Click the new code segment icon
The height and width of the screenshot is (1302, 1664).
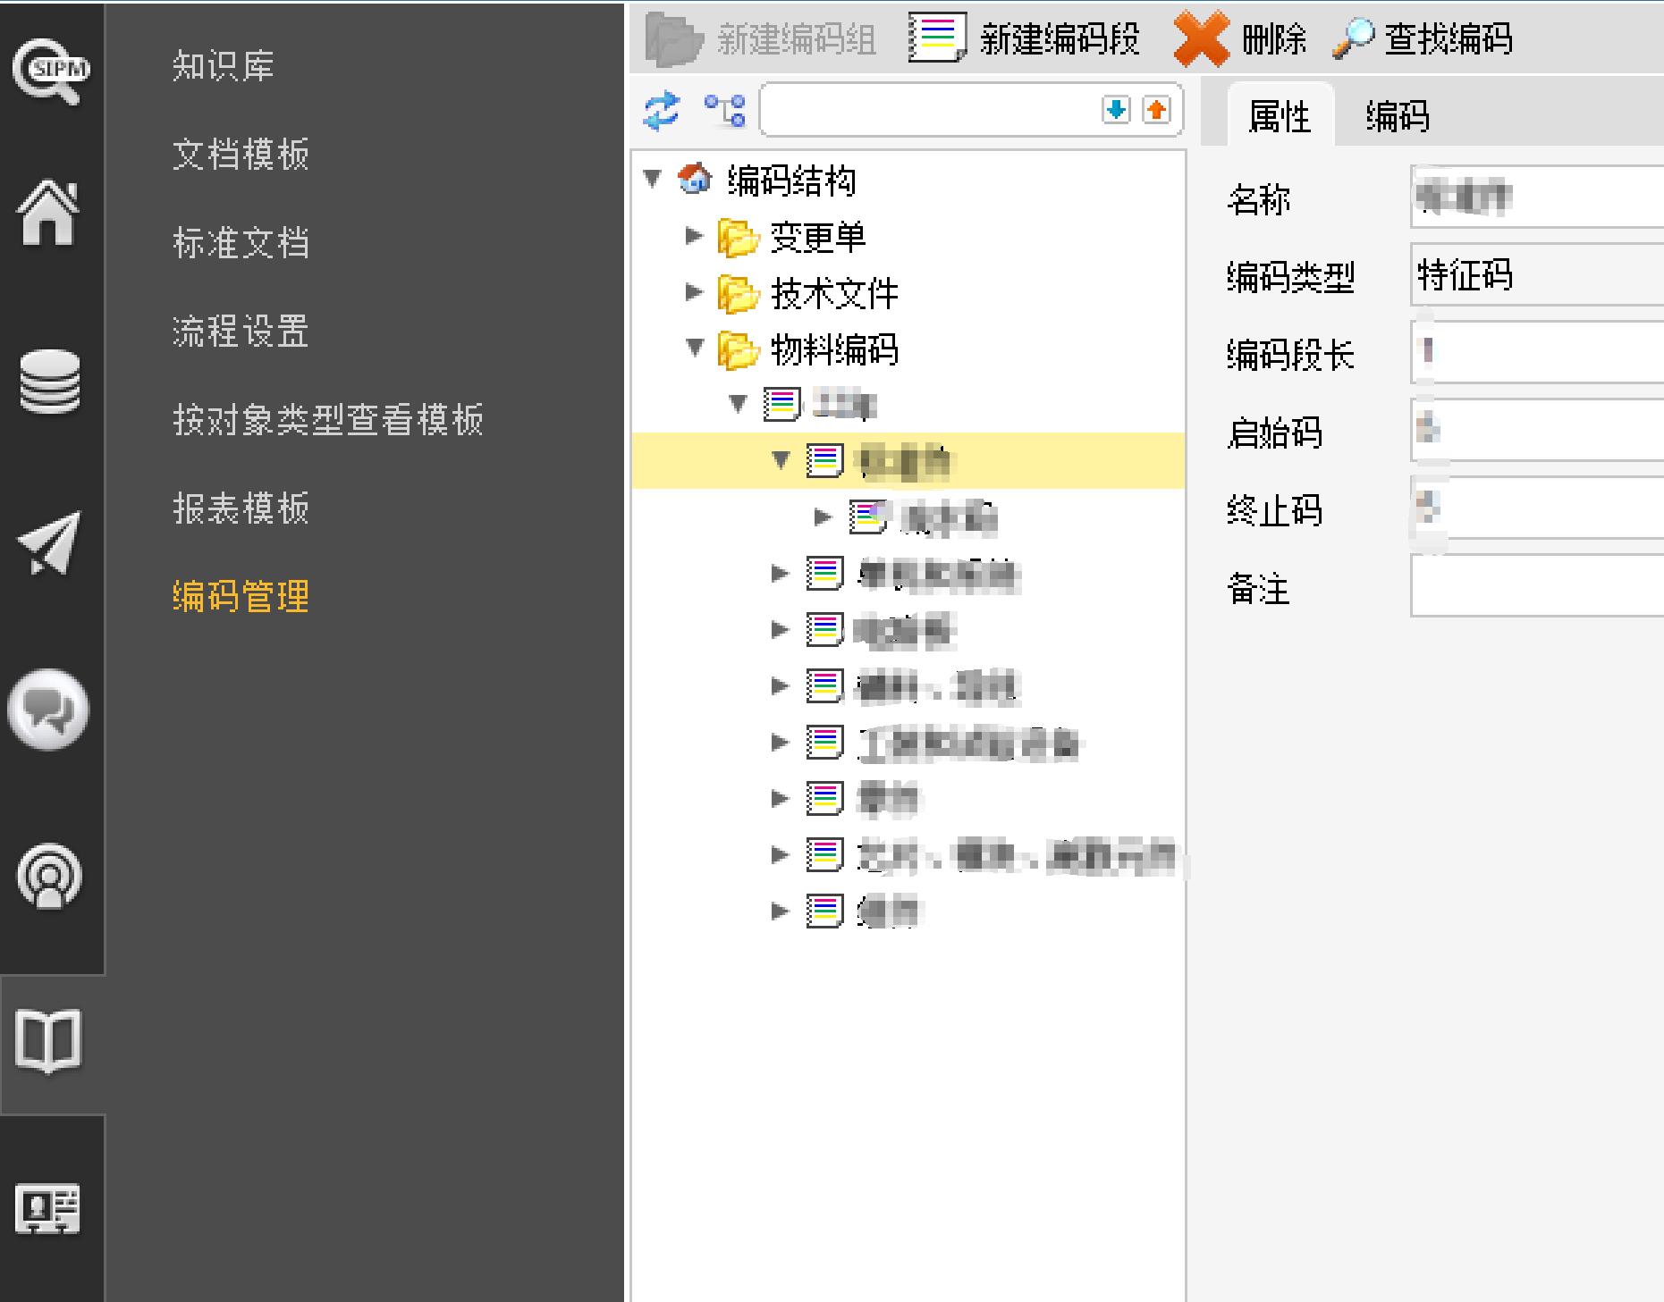[937, 38]
